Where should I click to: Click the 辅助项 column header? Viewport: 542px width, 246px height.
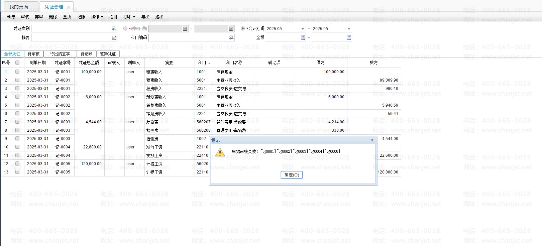[x=275, y=63]
